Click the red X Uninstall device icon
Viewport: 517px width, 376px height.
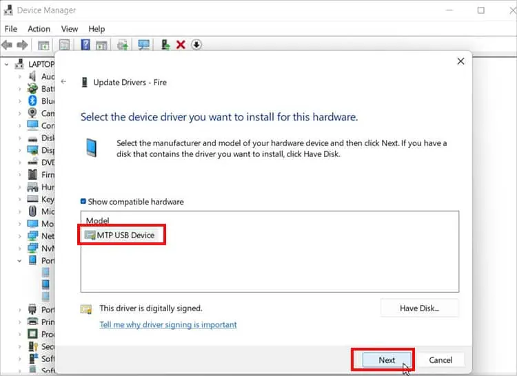[181, 45]
